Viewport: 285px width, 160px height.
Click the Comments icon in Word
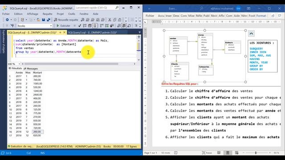[280, 16]
